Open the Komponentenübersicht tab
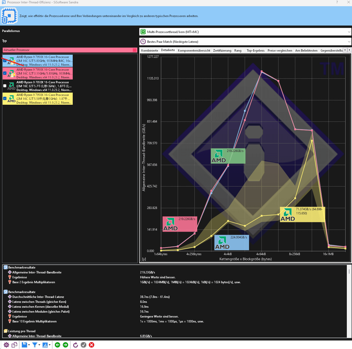The image size is (352, 349). (194, 51)
